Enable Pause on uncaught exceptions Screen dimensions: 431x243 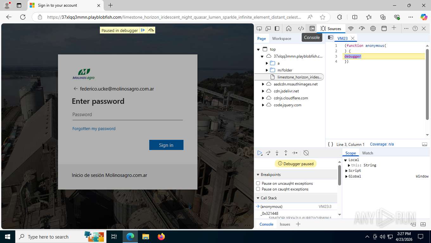pyautogui.click(x=258, y=183)
